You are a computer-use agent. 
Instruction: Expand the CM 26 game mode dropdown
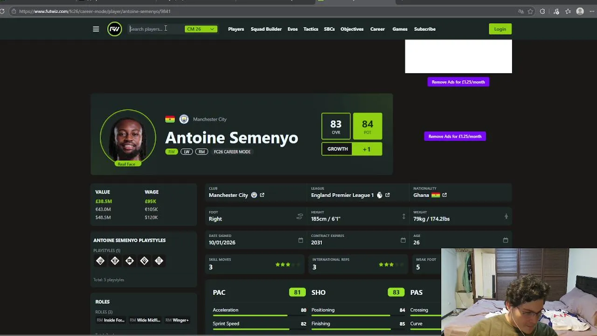point(201,29)
